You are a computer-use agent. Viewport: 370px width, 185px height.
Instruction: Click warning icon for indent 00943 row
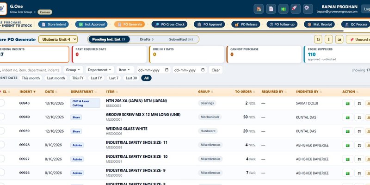[368, 103]
